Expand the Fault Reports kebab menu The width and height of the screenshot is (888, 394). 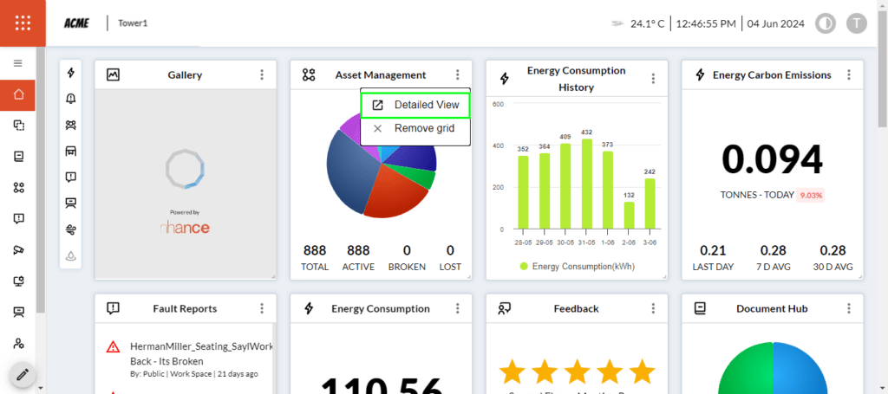click(x=262, y=308)
